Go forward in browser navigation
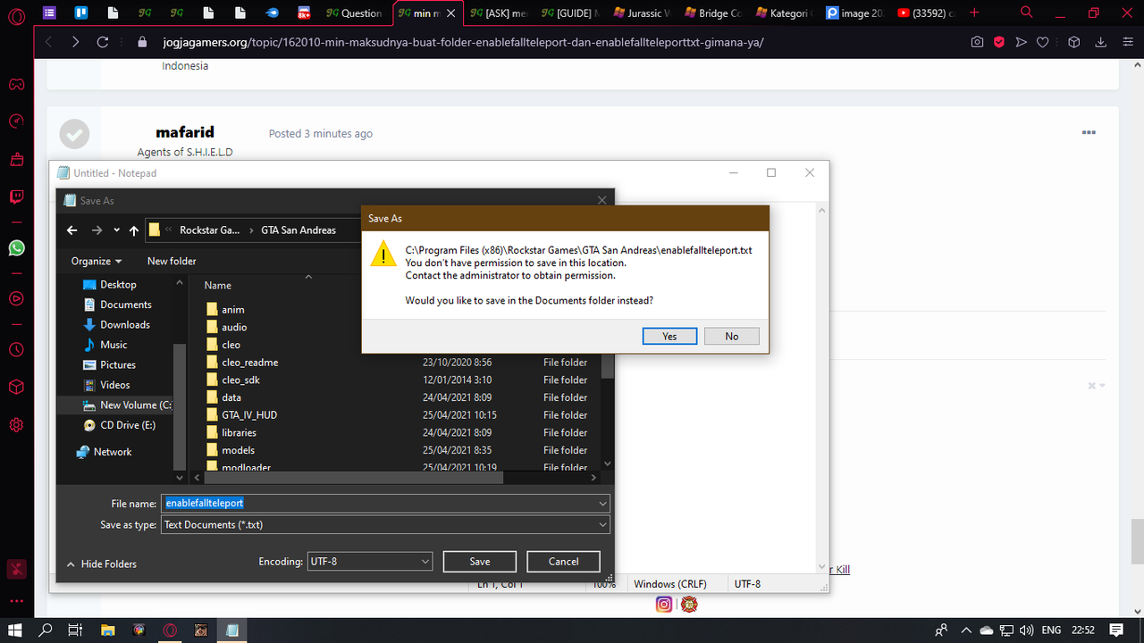Viewport: 1144px width, 643px height. tap(75, 42)
